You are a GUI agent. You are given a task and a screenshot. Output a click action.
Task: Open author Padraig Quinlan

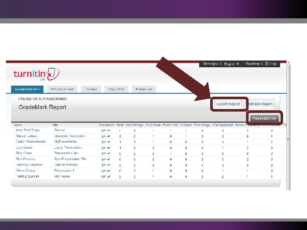[x=27, y=176]
